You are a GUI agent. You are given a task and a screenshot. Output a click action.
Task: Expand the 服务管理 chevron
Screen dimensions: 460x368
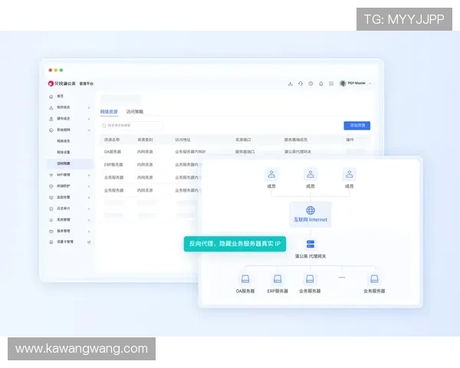[x=89, y=232]
